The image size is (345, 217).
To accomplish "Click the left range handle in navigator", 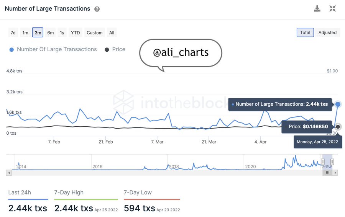I will [322, 162].
